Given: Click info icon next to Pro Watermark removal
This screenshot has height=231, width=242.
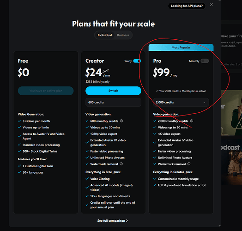Looking at the screenshot, I should click(189, 164).
